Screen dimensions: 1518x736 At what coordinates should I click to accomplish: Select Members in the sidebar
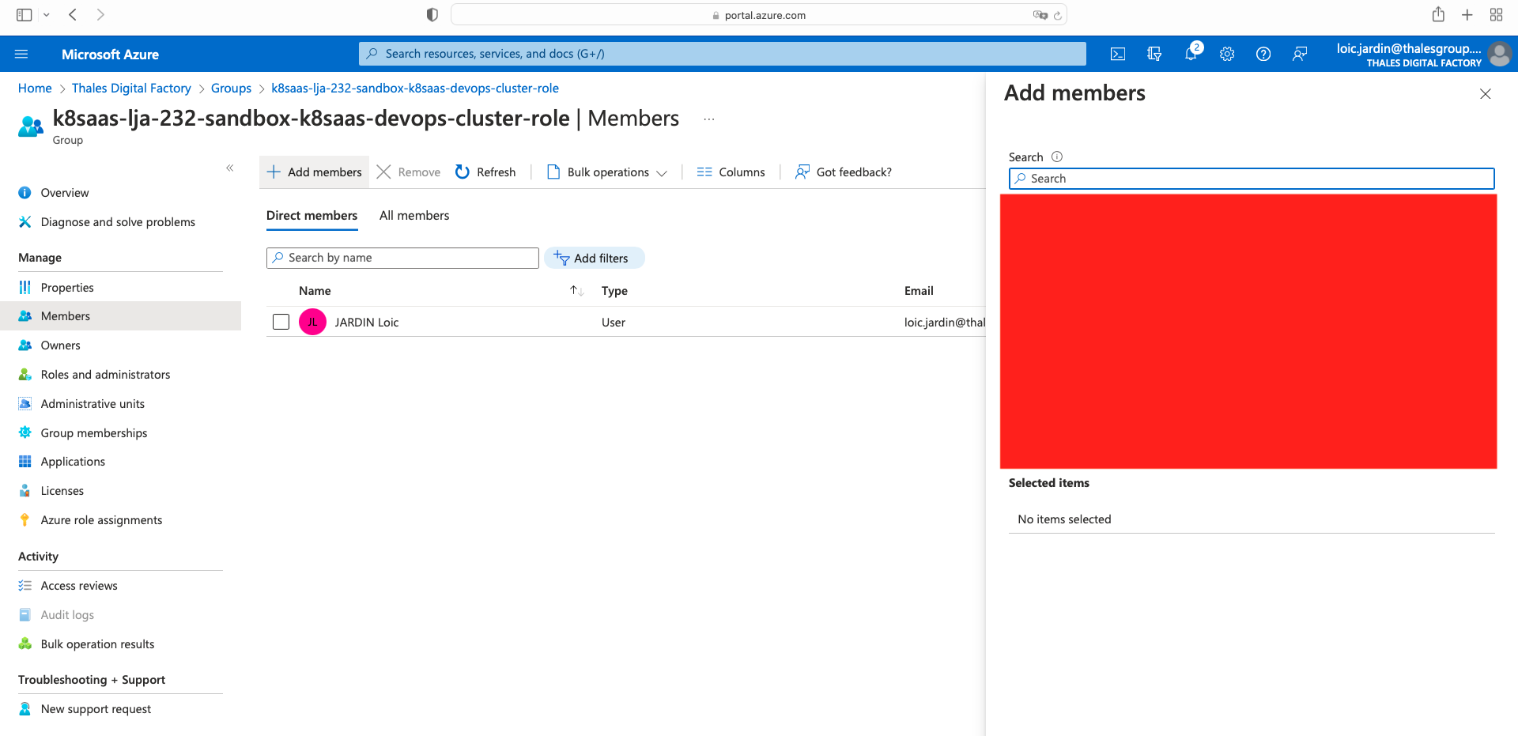120,316
